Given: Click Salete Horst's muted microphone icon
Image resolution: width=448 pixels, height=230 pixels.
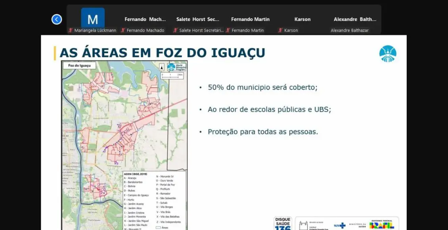Looking at the screenshot, I should [175, 30].
